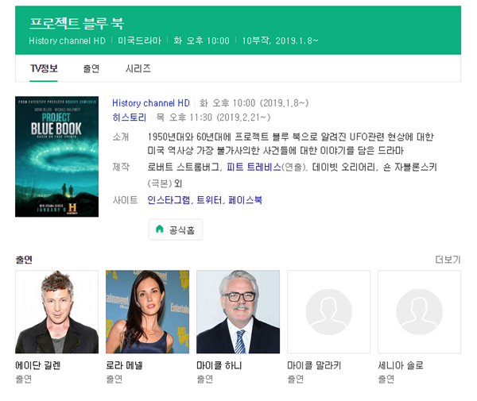
Task: Click the name 데이빗 오리어리
Action: [343, 167]
